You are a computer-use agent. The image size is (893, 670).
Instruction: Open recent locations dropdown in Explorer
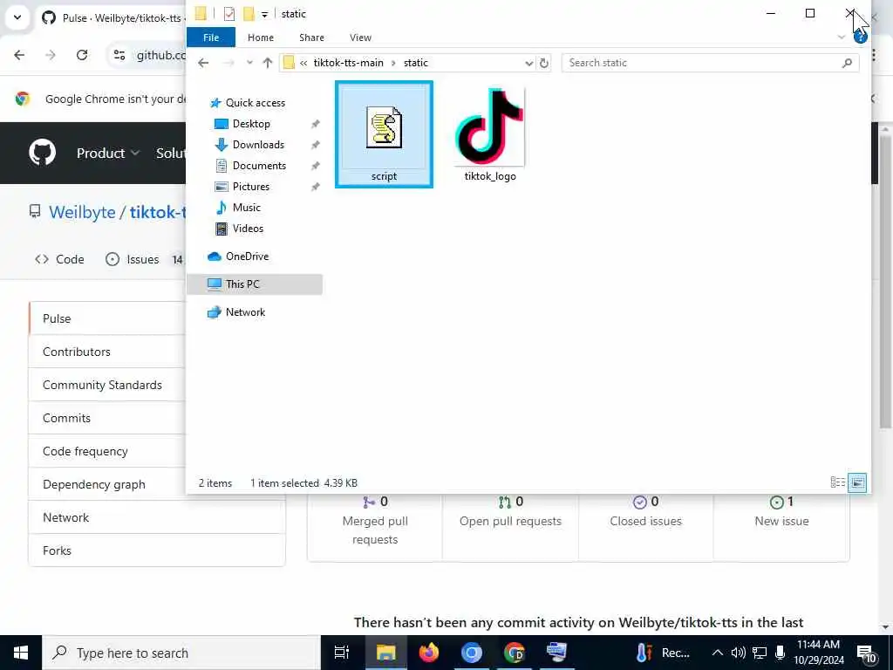(x=249, y=63)
